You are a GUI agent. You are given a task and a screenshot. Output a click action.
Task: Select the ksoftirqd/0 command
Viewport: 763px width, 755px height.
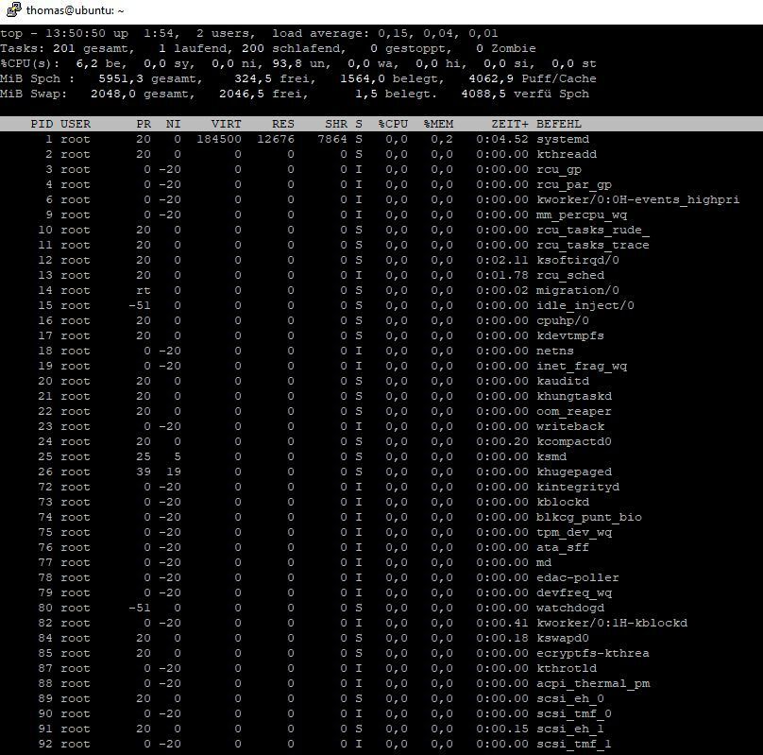coord(578,260)
